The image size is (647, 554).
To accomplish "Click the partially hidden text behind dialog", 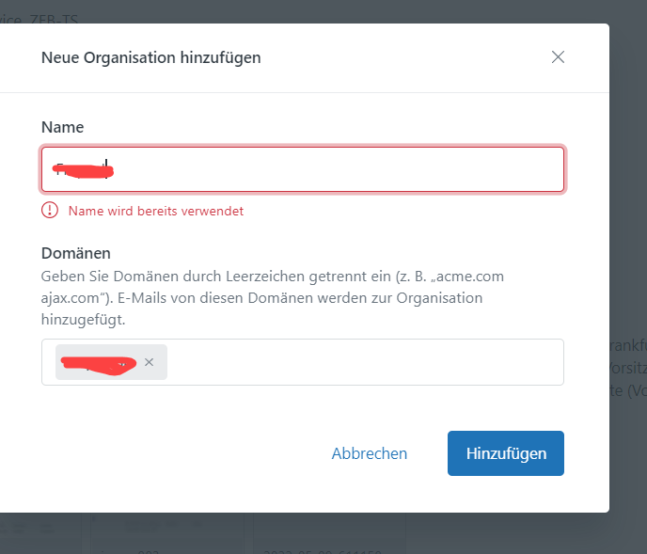I will point(628,367).
